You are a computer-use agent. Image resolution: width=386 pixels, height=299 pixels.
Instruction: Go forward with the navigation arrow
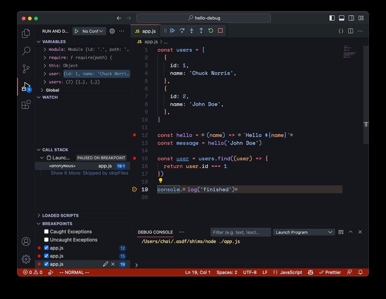(x=129, y=18)
